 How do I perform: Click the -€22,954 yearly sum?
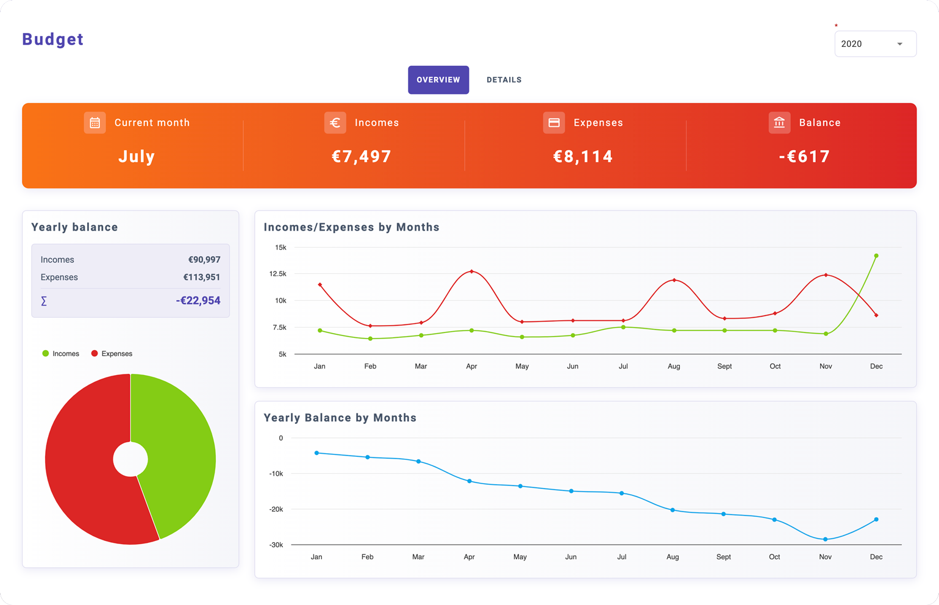tap(198, 301)
